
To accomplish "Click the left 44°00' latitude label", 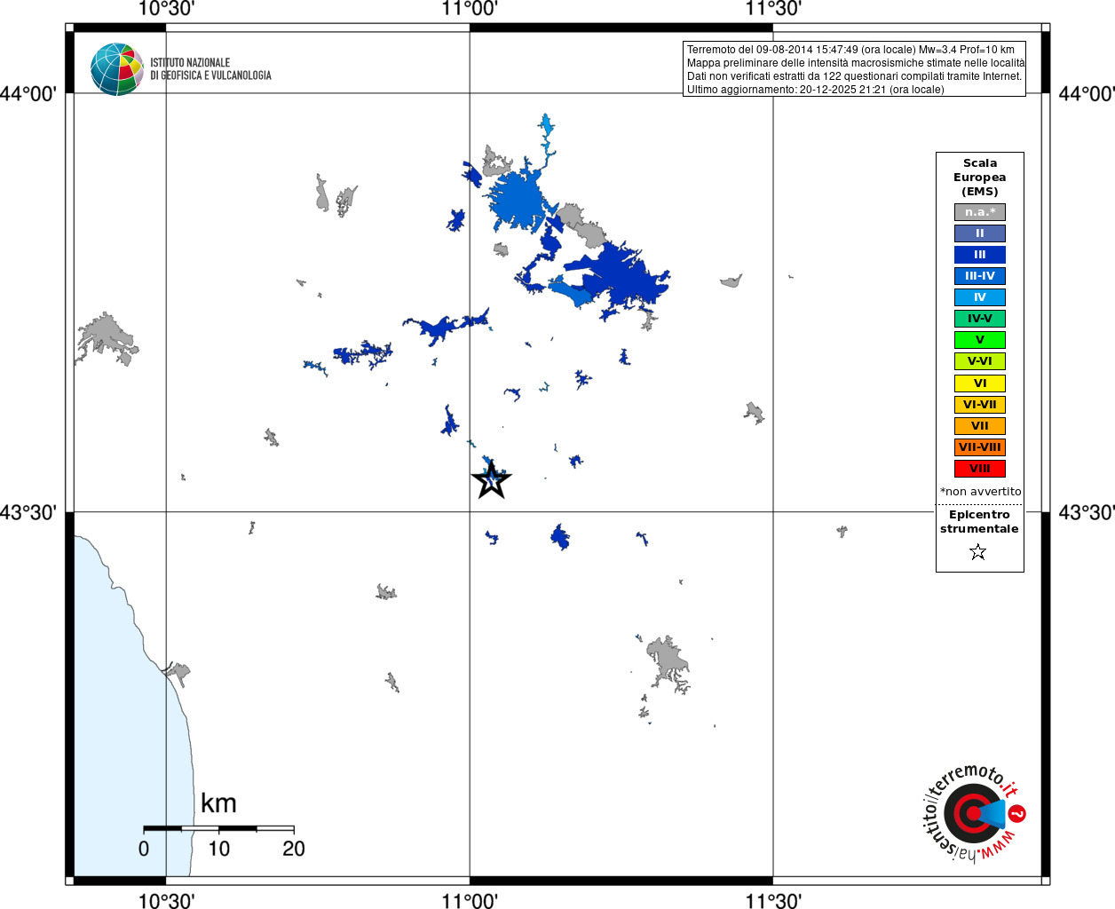I will [x=28, y=94].
